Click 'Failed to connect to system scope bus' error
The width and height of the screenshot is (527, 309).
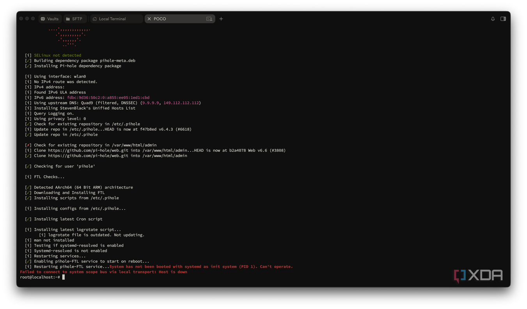pos(103,272)
